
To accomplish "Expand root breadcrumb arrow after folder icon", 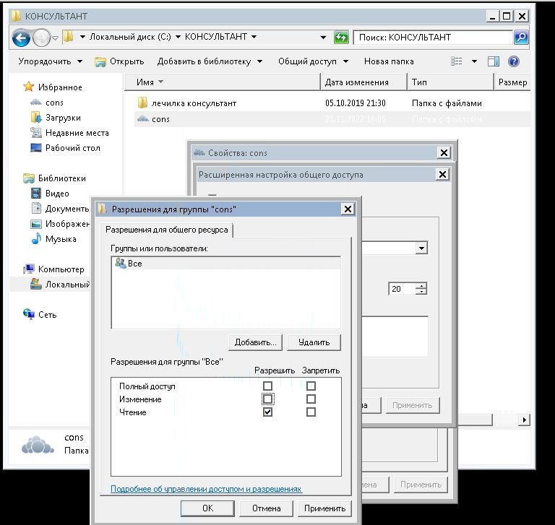I will [82, 37].
